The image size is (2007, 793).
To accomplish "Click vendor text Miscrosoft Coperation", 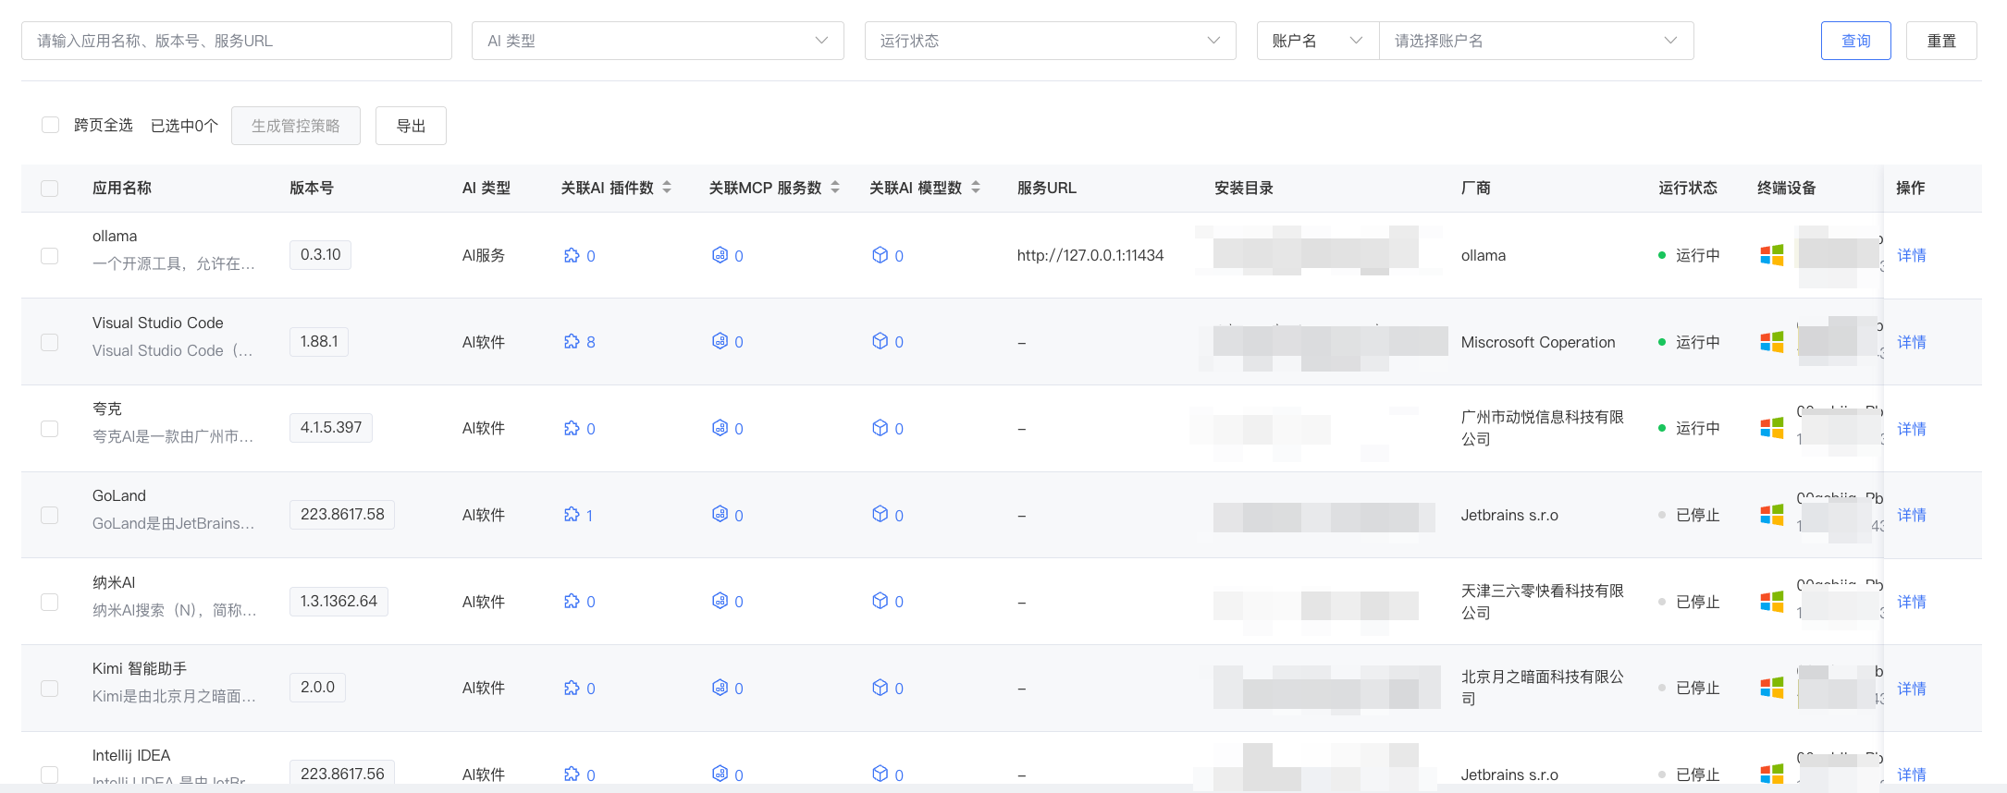I will pyautogui.click(x=1538, y=342).
